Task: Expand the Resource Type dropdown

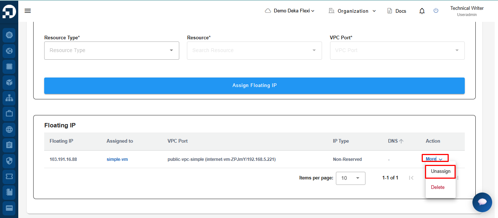Action: 111,50
